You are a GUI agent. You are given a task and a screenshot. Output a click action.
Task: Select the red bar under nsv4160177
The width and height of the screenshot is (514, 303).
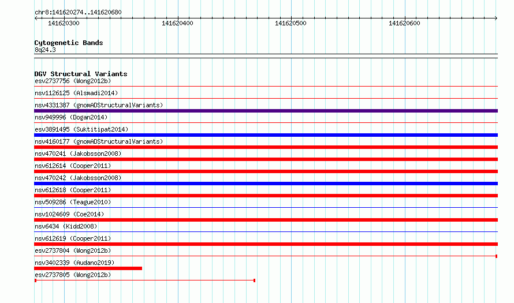[266, 147]
